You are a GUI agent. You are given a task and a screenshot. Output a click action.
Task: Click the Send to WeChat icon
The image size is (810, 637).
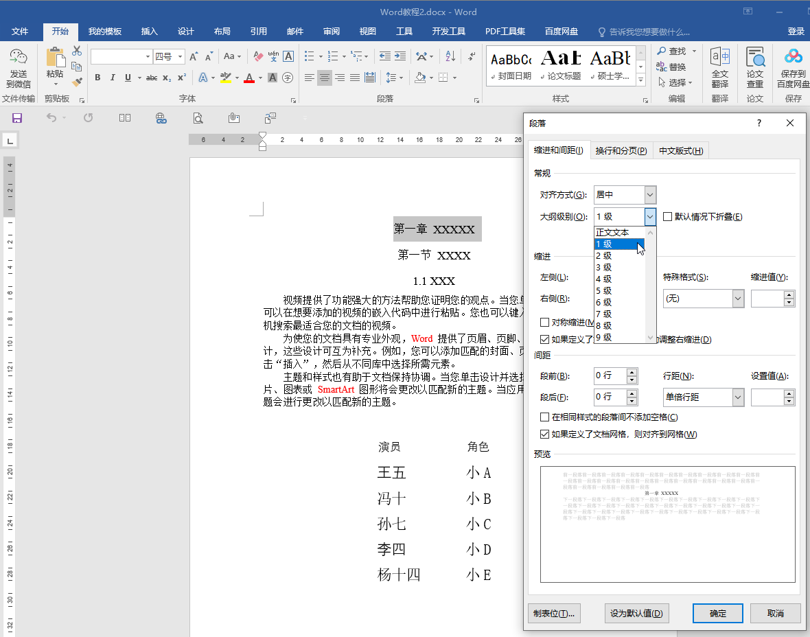(x=19, y=57)
